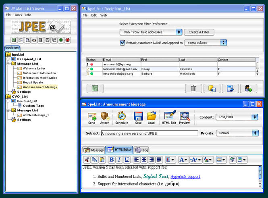
Task: Click the Attach package icon
Action: pyautogui.click(x=105, y=118)
